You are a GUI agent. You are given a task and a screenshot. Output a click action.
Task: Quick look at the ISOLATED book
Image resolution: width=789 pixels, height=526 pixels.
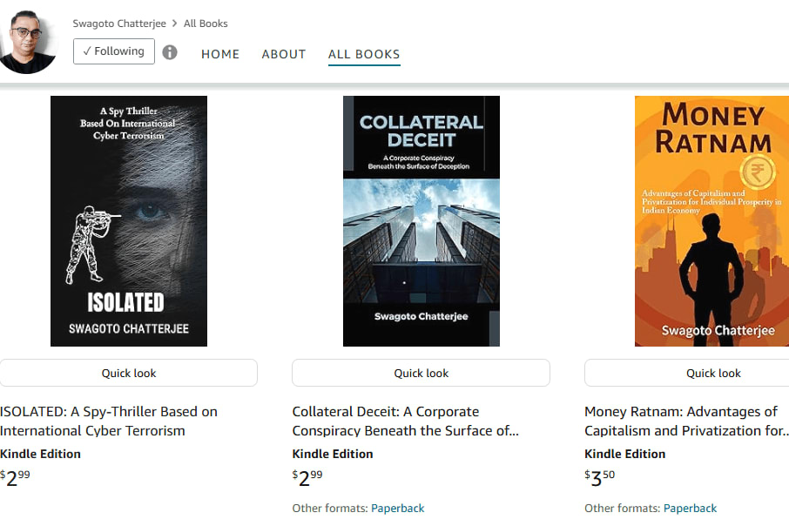tap(129, 373)
